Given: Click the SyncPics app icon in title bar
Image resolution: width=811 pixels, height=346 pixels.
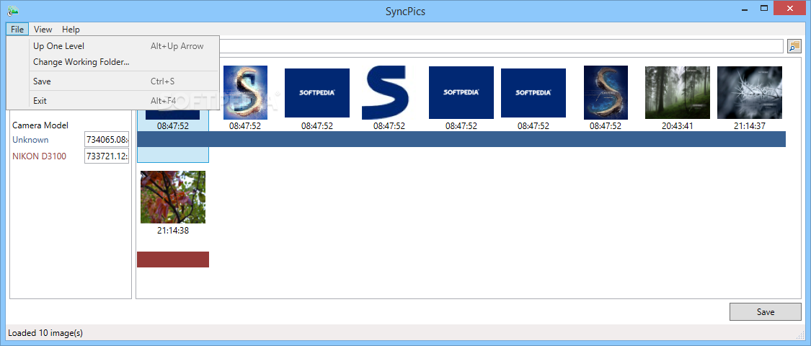Looking at the screenshot, I should 14,10.
